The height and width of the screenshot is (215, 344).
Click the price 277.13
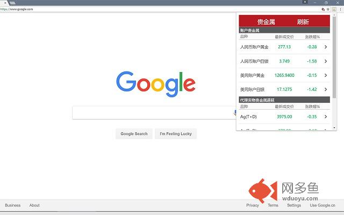(x=284, y=47)
